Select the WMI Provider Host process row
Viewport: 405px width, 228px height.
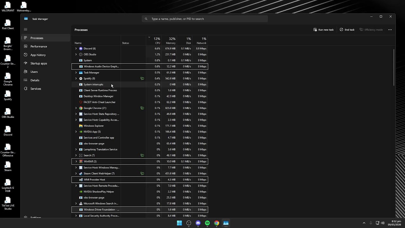click(x=140, y=180)
